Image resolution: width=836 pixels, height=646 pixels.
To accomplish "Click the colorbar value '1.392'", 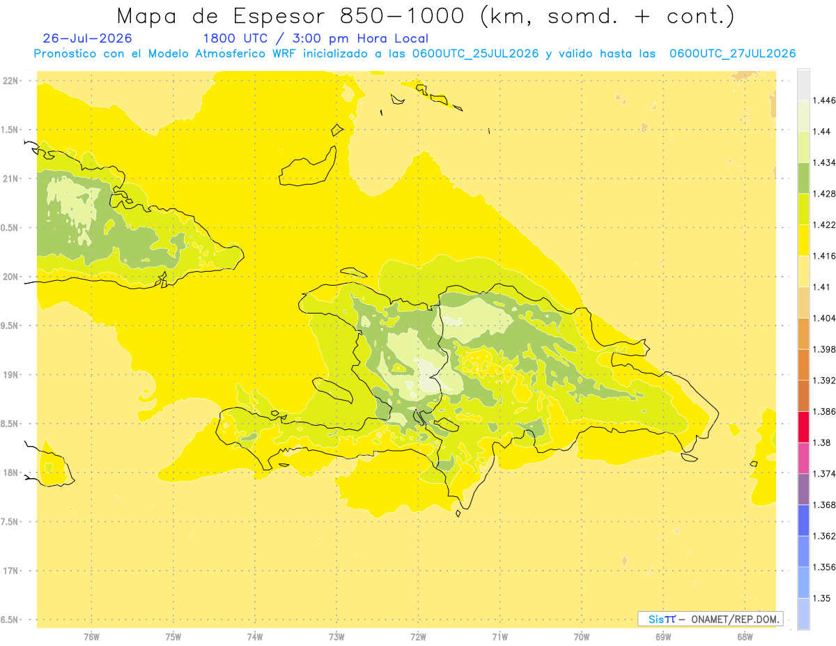I will click(x=824, y=380).
